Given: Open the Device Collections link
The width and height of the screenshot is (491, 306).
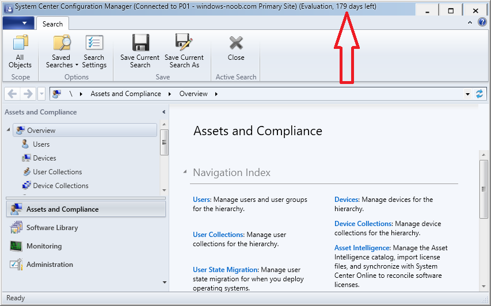Looking at the screenshot, I should click(x=363, y=224).
